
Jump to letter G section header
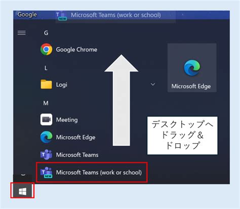46,33
